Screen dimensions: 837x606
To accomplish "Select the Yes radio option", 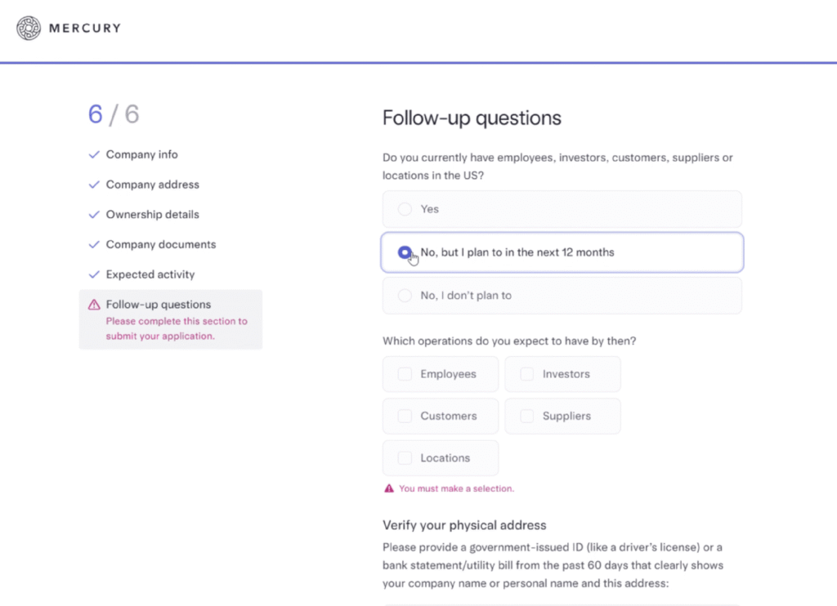I will 405,209.
